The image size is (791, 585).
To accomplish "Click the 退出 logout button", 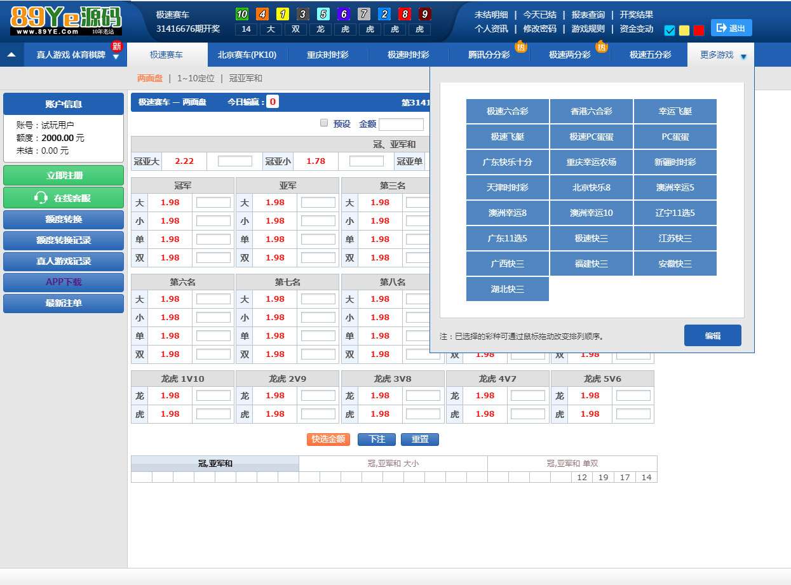I will (x=731, y=28).
